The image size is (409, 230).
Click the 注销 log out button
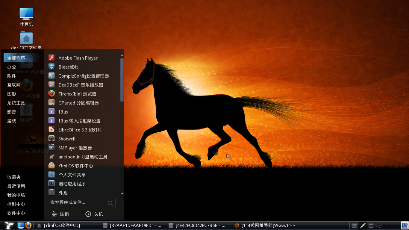pos(60,214)
